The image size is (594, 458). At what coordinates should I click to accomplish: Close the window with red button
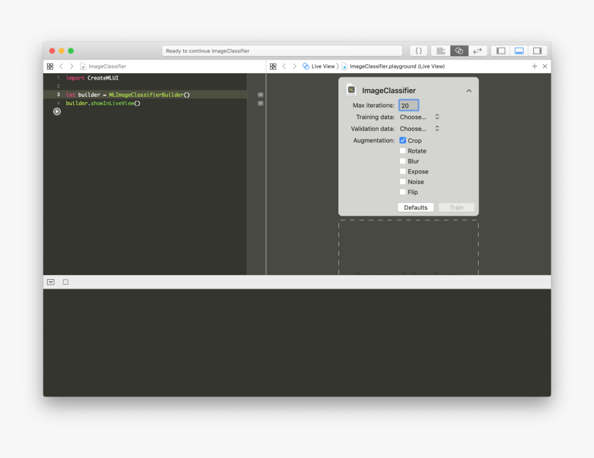pyautogui.click(x=52, y=50)
